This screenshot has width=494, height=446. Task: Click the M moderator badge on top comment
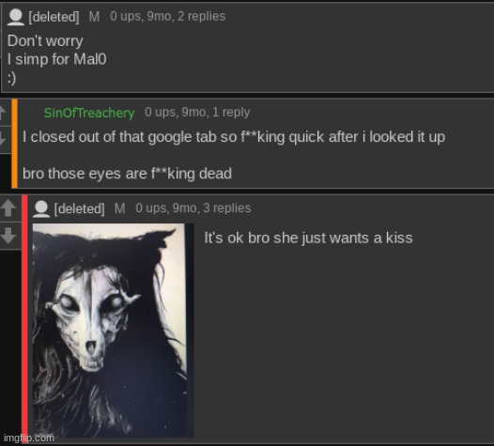(94, 16)
